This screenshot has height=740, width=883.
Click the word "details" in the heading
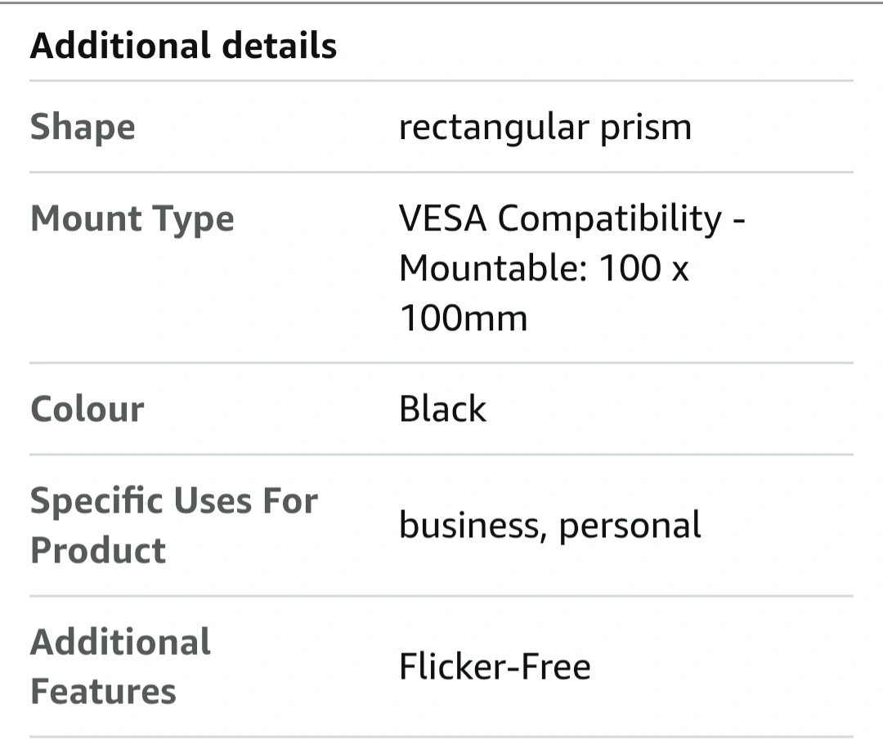[x=282, y=46]
